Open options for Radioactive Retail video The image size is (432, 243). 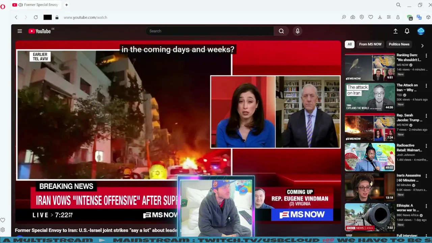426,146
